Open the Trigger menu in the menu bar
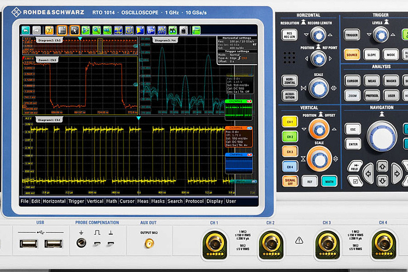 [x=76, y=201]
